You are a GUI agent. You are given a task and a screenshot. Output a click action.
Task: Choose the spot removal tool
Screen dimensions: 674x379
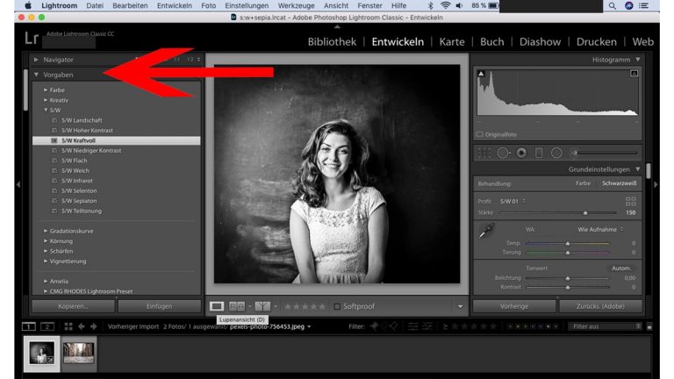click(x=503, y=153)
